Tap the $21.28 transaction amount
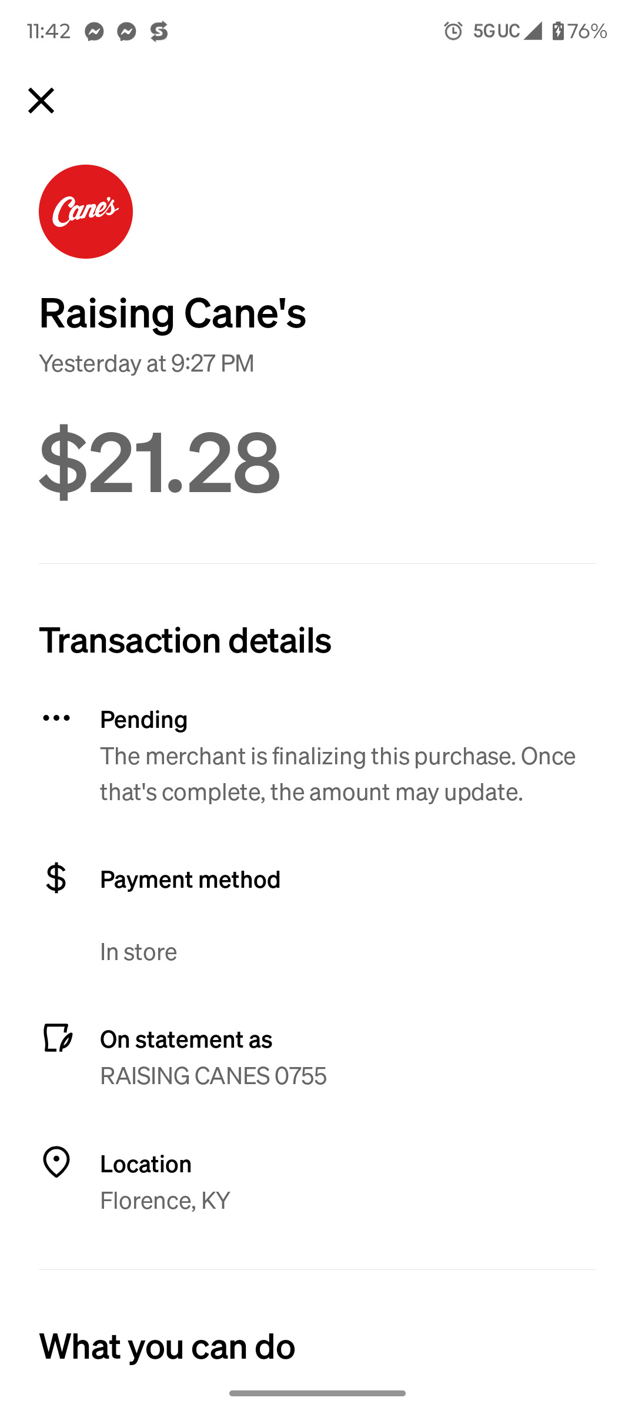 click(159, 462)
